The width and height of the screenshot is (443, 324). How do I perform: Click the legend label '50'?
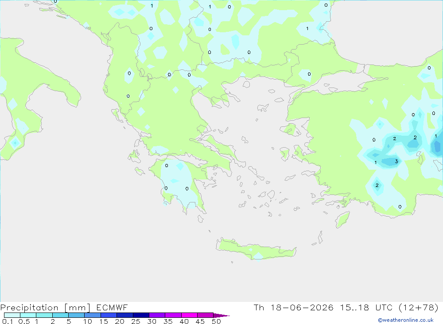[x=216, y=321]
